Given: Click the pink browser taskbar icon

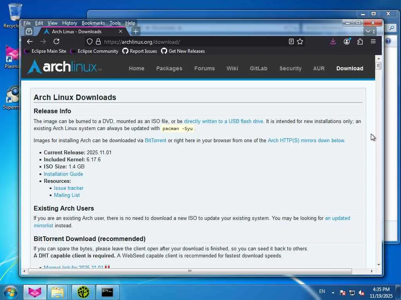Looking at the screenshot, I should click(x=35, y=292).
